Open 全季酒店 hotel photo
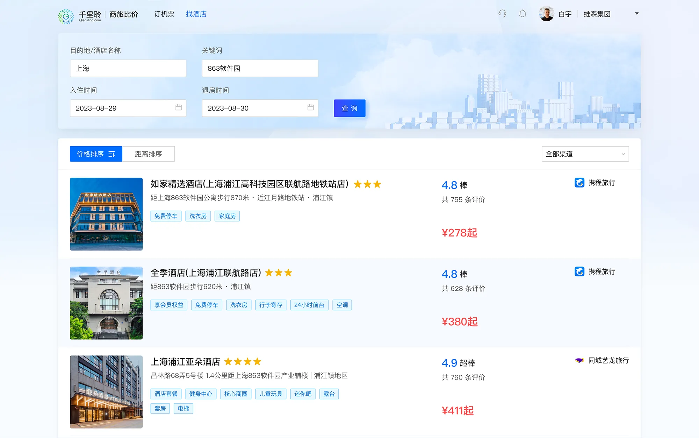Image resolution: width=699 pixels, height=438 pixels. point(106,303)
